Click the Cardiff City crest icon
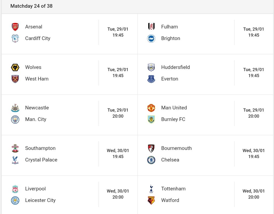Screen dimensions: 274x214 click(15, 39)
